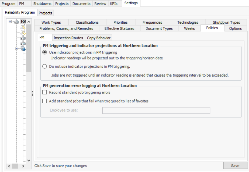
Task: Open the top-level Projects tab
Action: 62,4
